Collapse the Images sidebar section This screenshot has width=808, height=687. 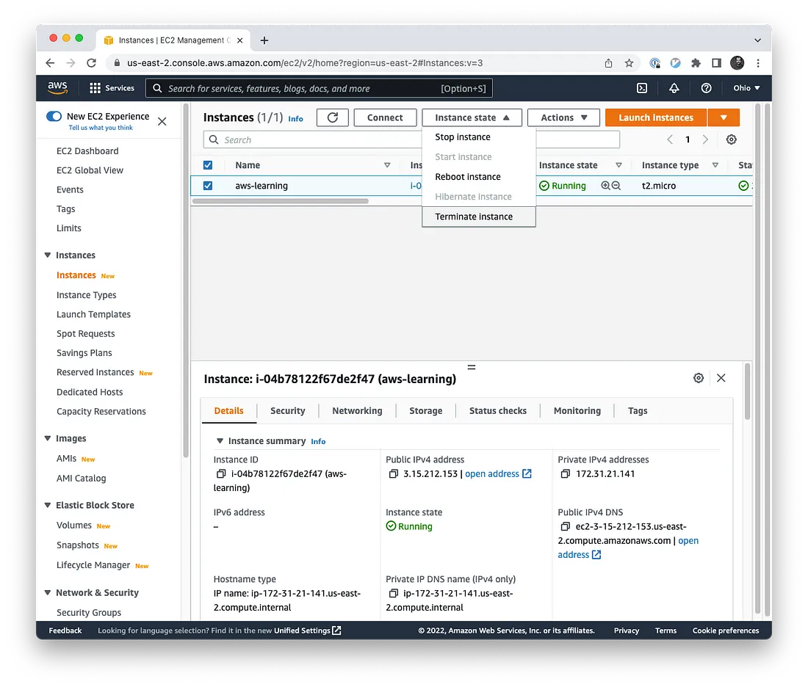click(48, 438)
